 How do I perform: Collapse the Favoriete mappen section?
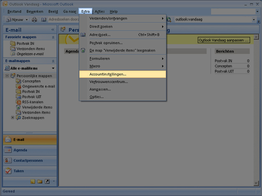click(53, 37)
